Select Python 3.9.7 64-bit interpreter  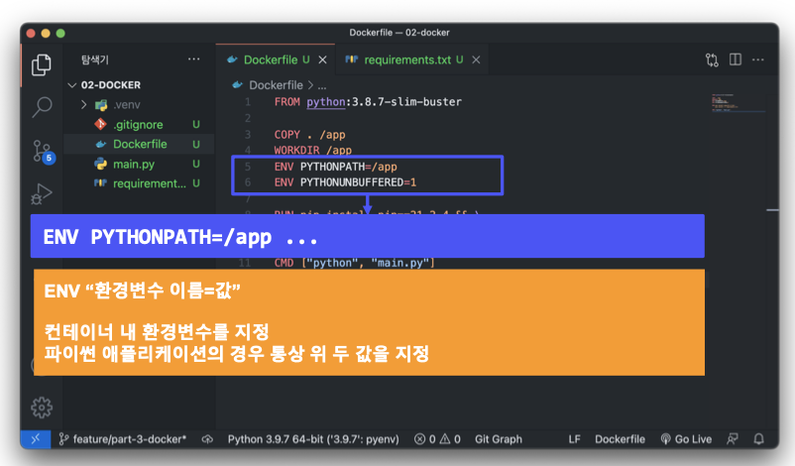313,439
